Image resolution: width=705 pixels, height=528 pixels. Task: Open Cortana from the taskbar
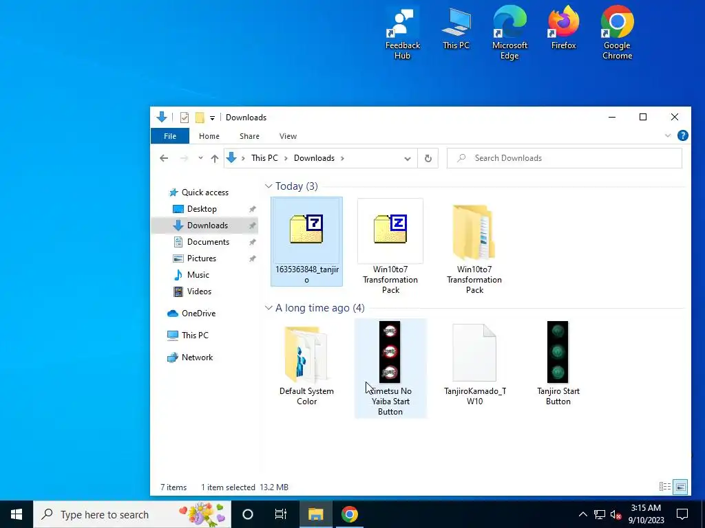tap(248, 514)
